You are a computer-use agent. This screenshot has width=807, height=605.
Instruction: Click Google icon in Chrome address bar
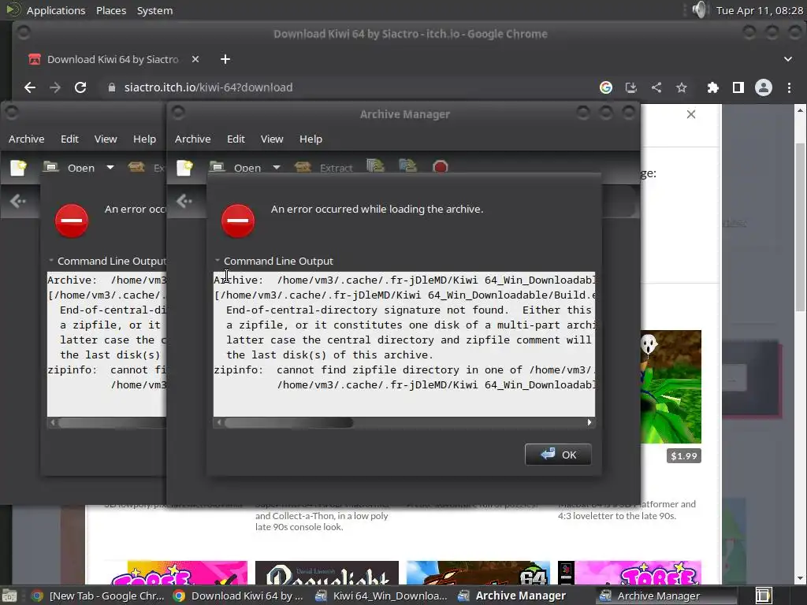pos(606,87)
